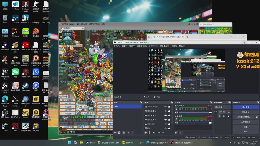The image size is (260, 146).
Task: Click 退出 button in OBS controls
Action: pos(246,131)
